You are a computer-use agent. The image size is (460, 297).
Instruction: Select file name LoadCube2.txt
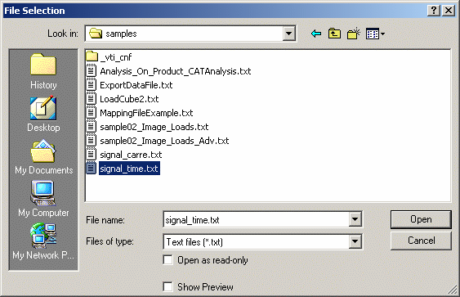(x=129, y=99)
